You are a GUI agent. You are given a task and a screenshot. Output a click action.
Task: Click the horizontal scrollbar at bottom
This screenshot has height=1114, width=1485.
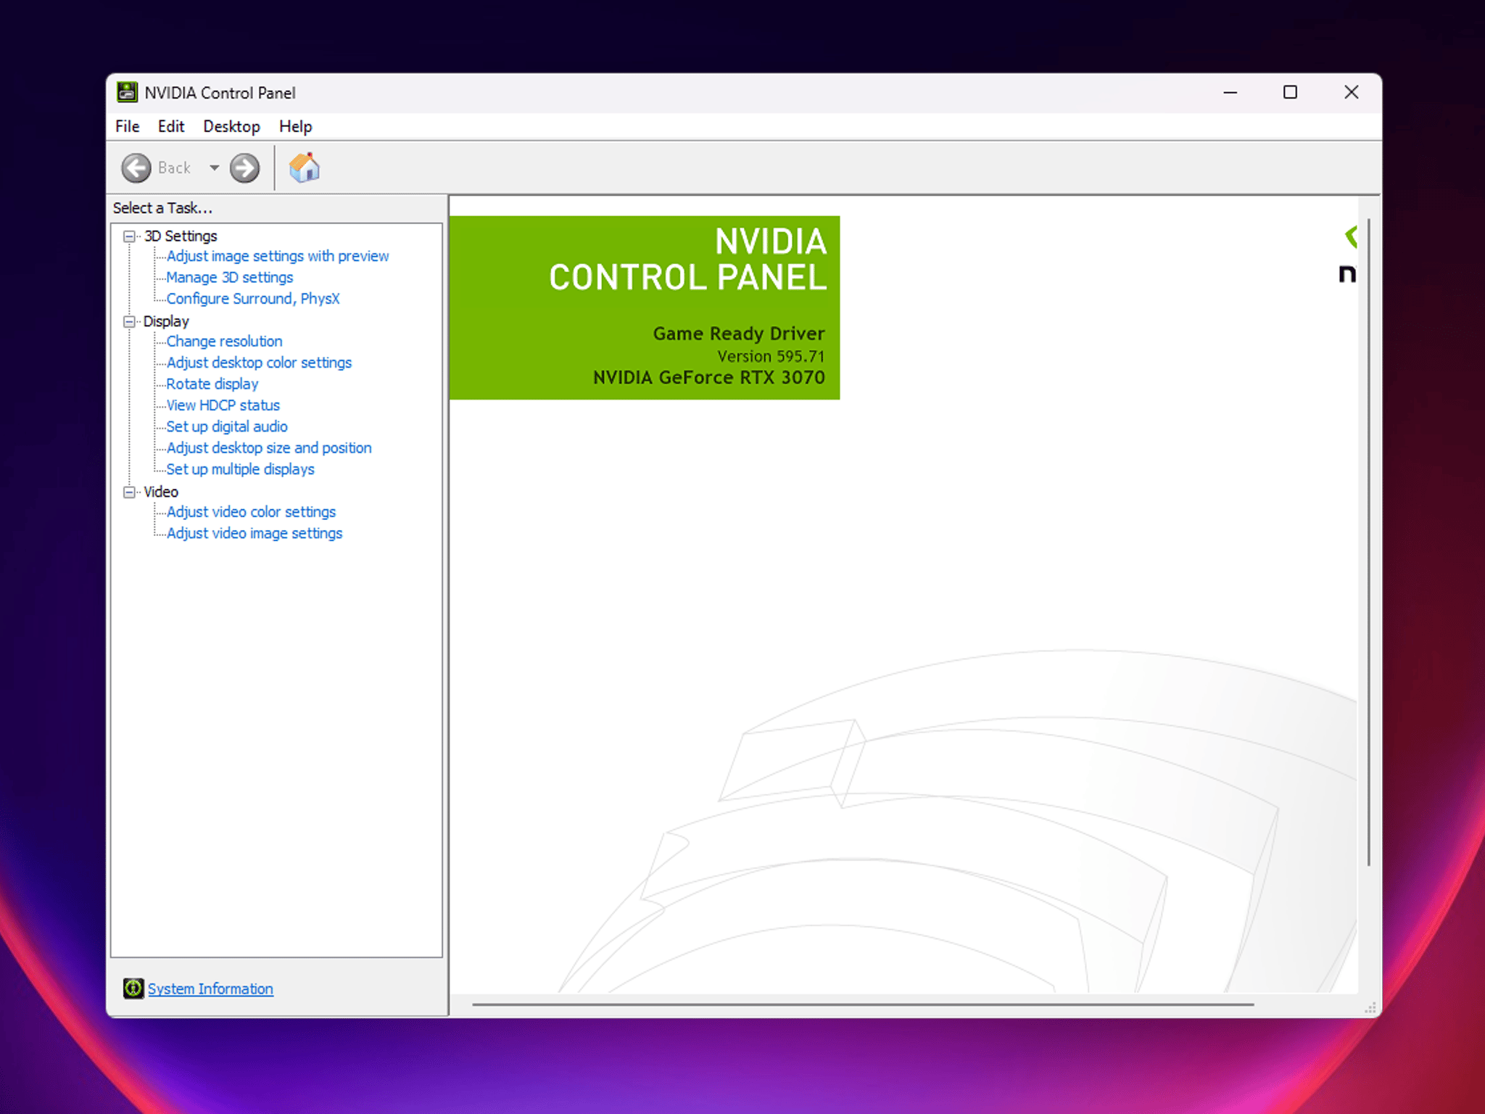click(x=863, y=1004)
